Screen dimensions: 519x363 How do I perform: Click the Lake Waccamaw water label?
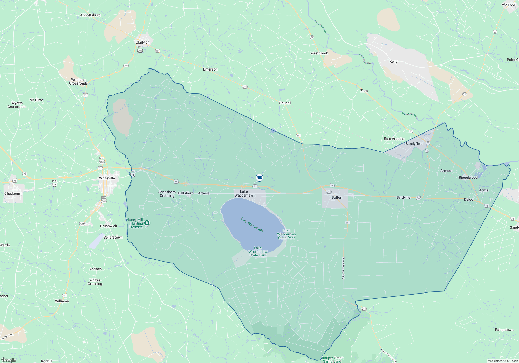pyautogui.click(x=252, y=225)
